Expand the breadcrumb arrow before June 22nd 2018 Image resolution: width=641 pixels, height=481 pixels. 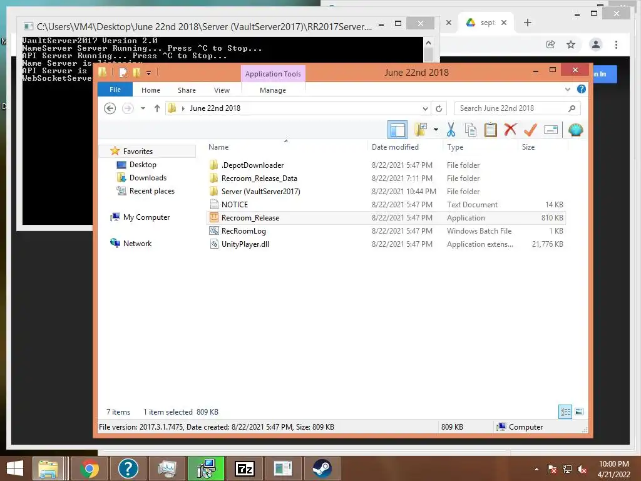[x=183, y=108]
